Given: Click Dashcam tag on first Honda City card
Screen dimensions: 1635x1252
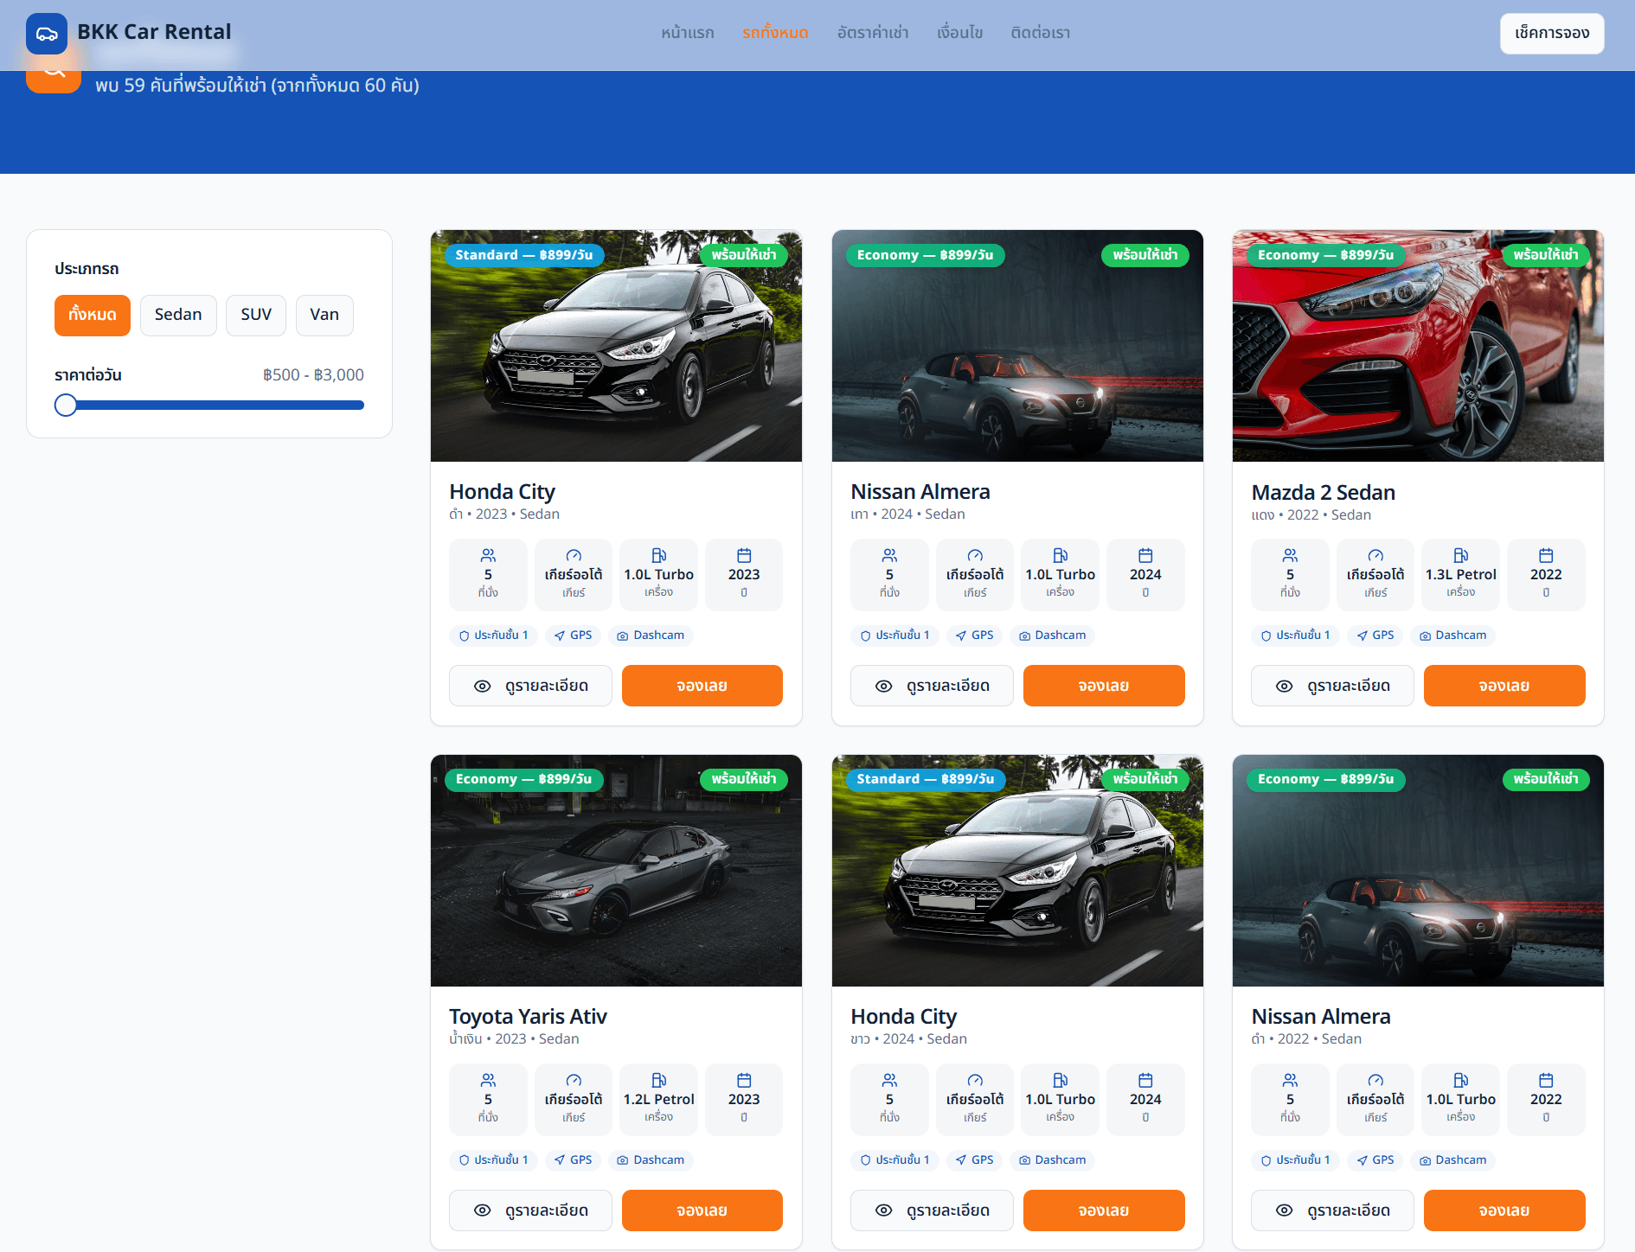Looking at the screenshot, I should (651, 636).
